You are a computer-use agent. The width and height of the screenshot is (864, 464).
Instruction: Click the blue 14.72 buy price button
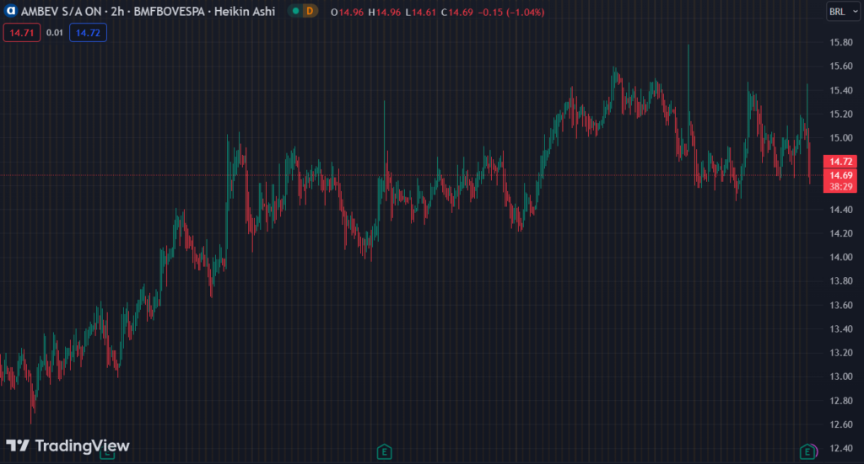pos(88,33)
